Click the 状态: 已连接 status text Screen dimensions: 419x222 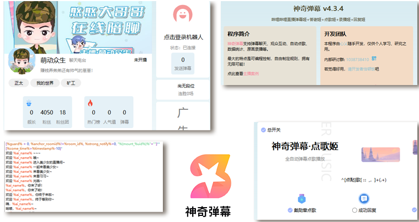(x=183, y=47)
